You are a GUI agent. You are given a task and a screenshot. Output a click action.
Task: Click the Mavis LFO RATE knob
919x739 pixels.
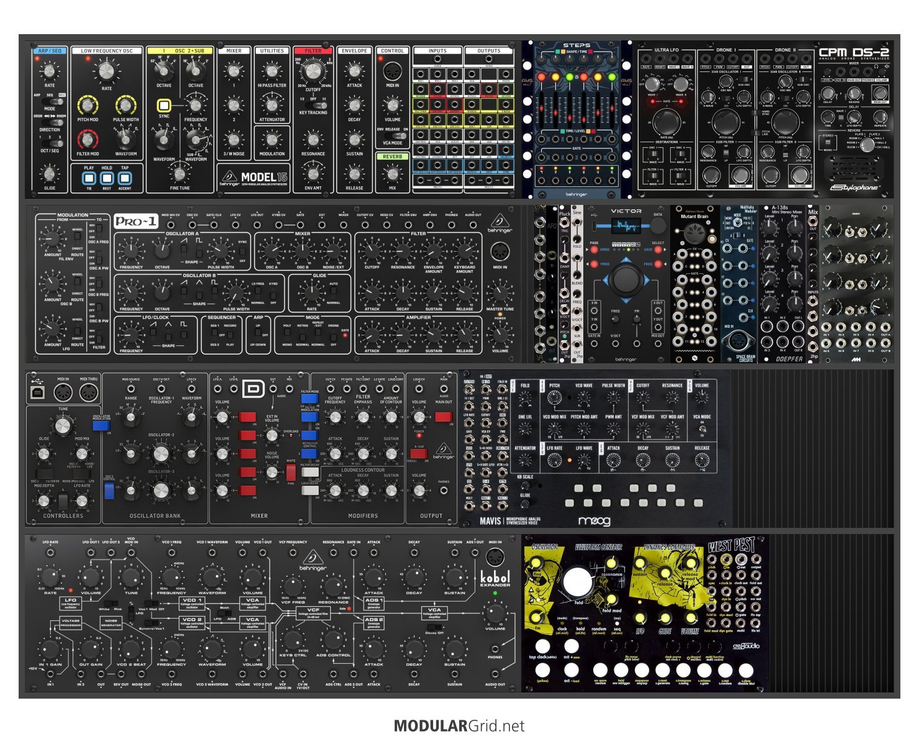coord(554,461)
